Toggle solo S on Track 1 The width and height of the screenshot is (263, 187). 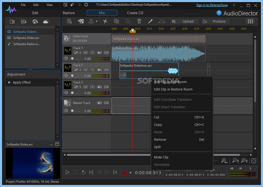click(93, 53)
